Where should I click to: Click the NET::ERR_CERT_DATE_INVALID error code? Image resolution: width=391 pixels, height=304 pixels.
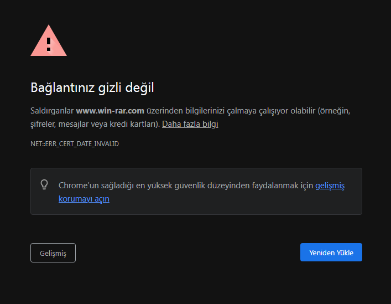75,144
